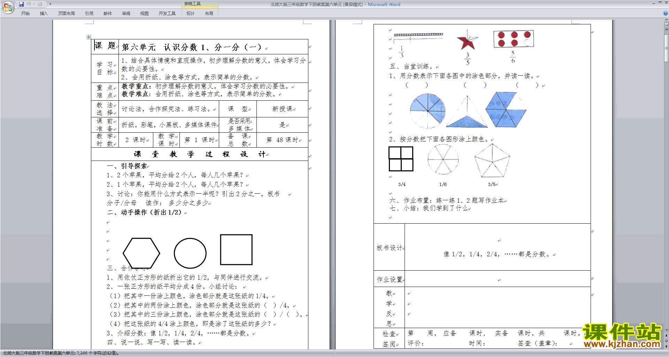Click the 课 题 header cell

[105, 46]
